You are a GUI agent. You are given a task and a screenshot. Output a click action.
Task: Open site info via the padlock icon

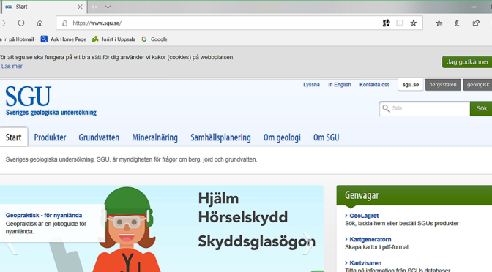(x=64, y=23)
